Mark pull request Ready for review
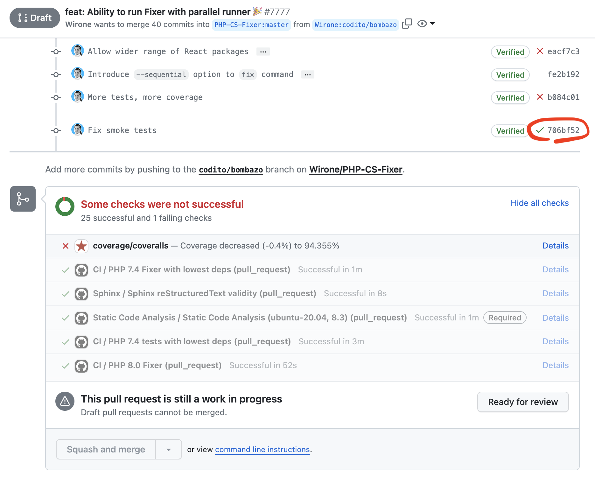Viewport: 595px width, 483px height. (523, 402)
